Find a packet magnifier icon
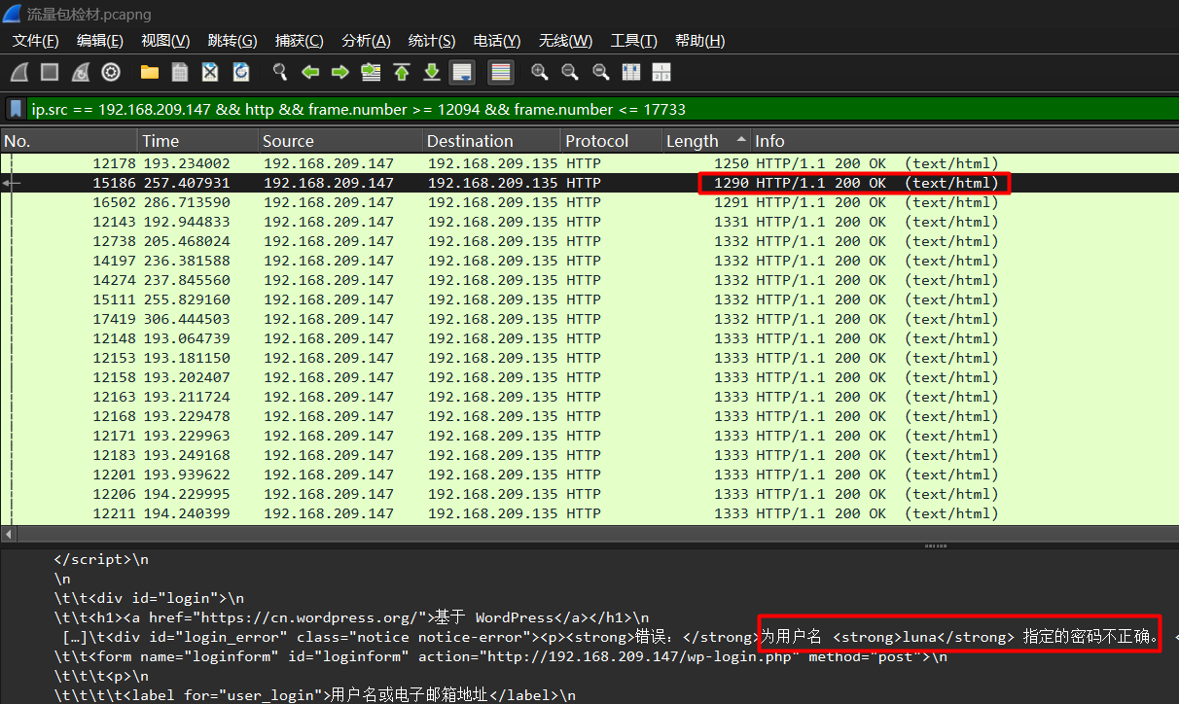 280,72
